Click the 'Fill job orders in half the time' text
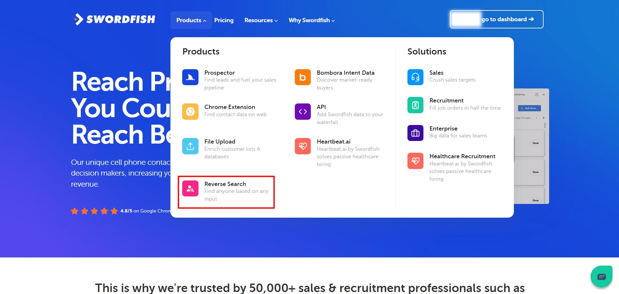619x294 pixels. [x=465, y=108]
